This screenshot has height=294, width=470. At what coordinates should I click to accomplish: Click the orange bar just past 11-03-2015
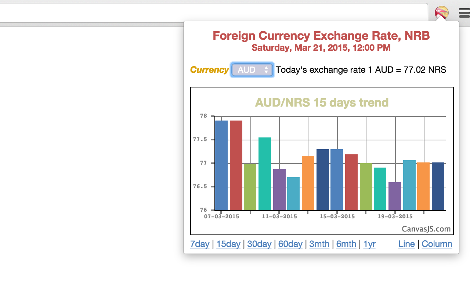[x=308, y=183]
